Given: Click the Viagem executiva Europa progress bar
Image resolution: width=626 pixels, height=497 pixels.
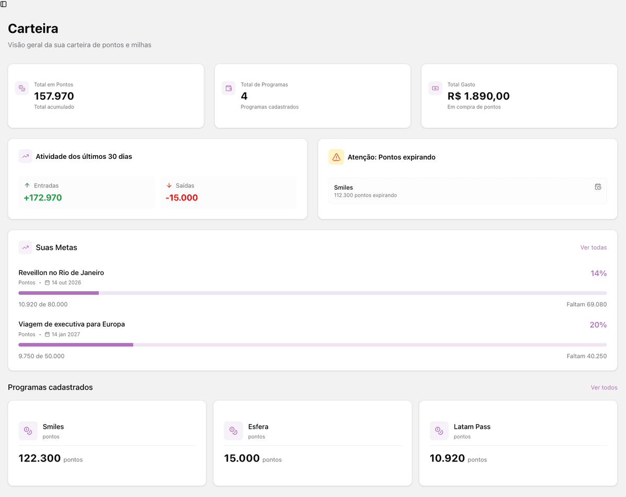Looking at the screenshot, I should click(313, 344).
